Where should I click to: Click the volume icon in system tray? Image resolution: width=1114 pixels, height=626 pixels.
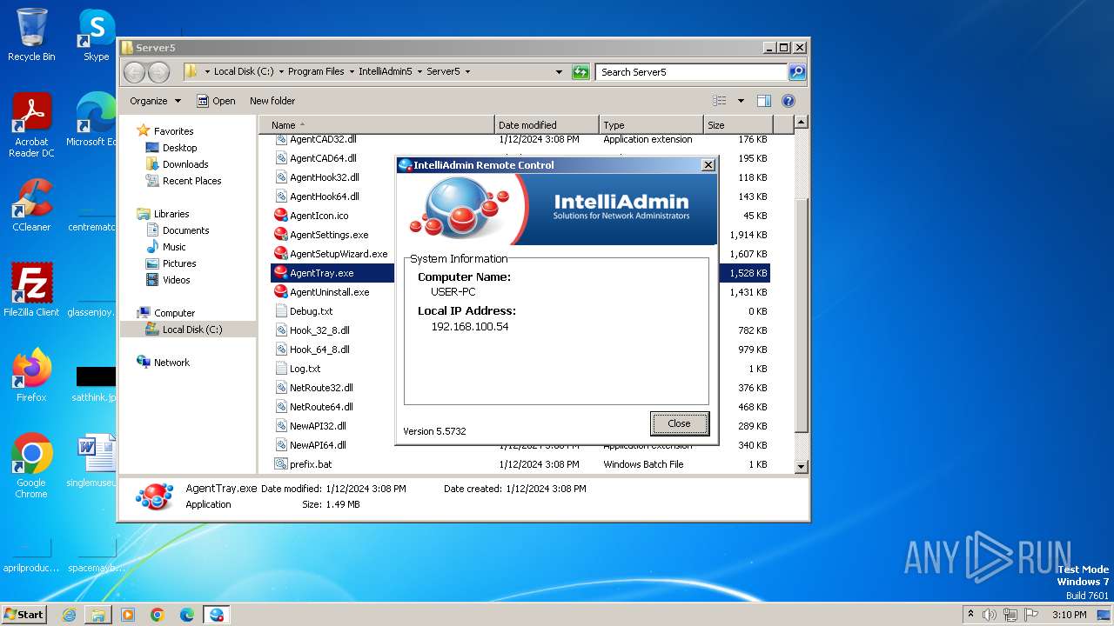990,615
